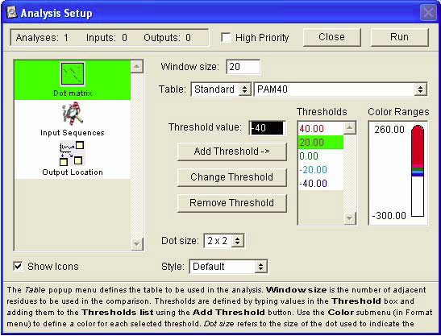Image resolution: width=441 pixels, height=336 pixels.
Task: Click the red section of the Color Ranges bar
Action: pyautogui.click(x=418, y=146)
